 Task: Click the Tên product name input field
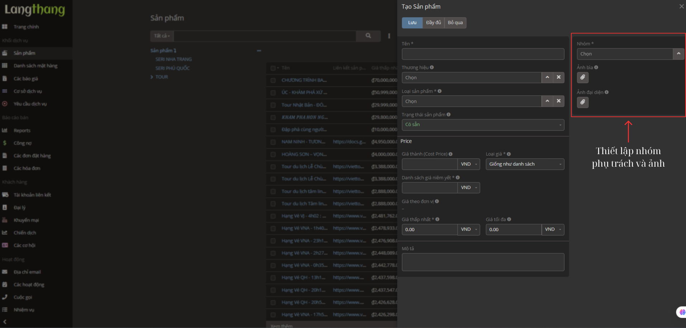(x=483, y=54)
